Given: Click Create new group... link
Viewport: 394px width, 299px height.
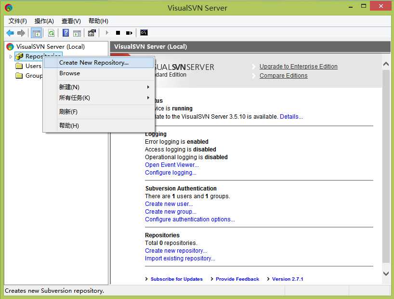Looking at the screenshot, I should pyautogui.click(x=171, y=212).
